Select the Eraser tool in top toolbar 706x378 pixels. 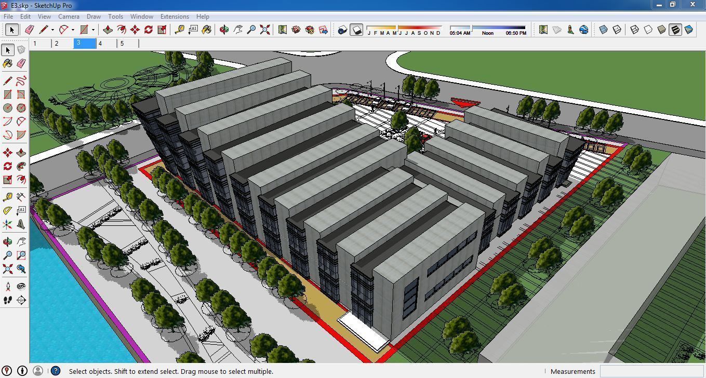[29, 30]
